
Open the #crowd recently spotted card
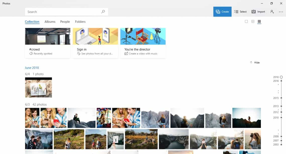48,43
